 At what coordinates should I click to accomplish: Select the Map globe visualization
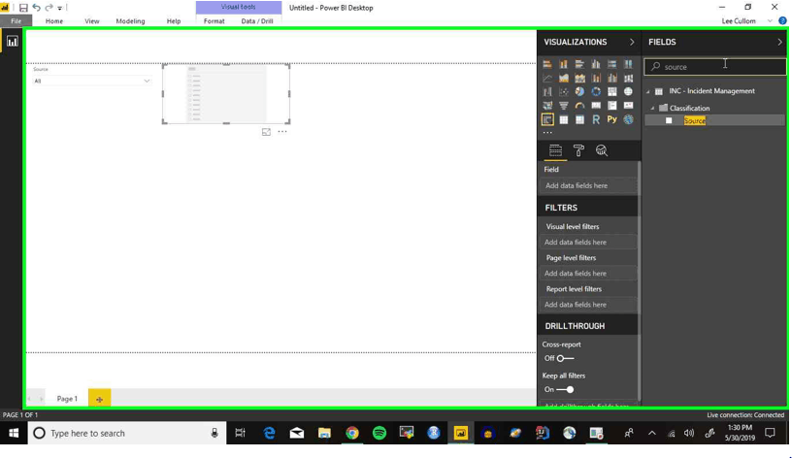pos(628,91)
